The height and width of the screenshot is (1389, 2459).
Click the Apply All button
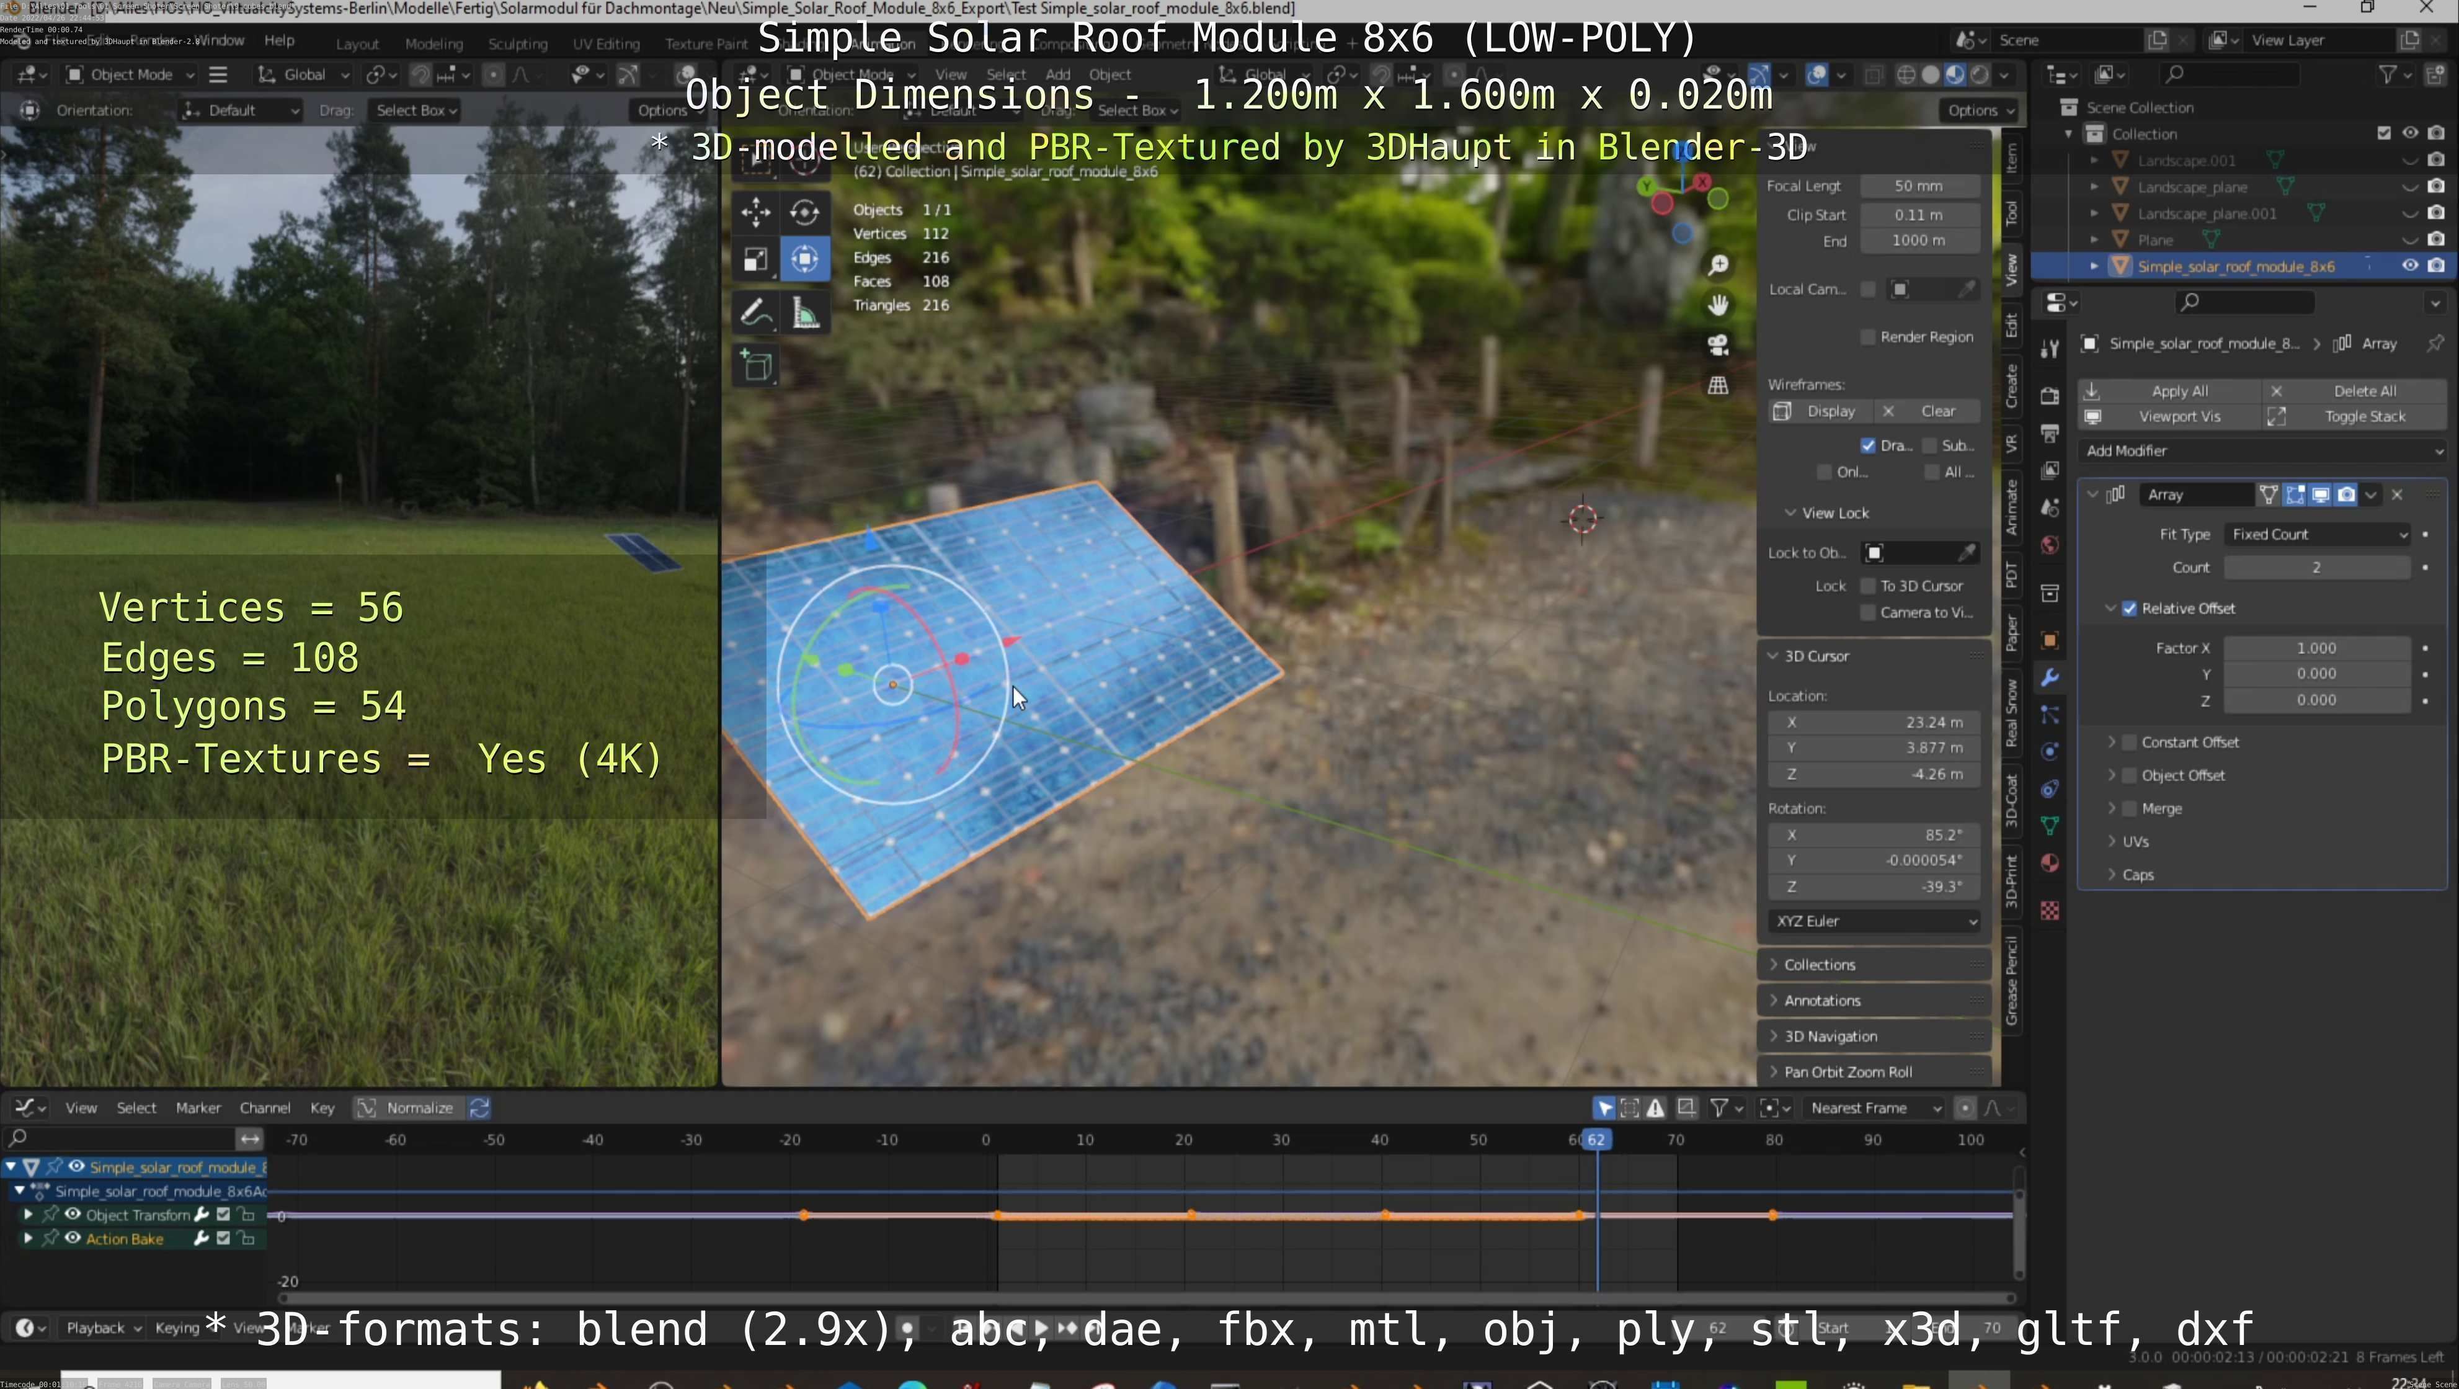pyautogui.click(x=2169, y=391)
